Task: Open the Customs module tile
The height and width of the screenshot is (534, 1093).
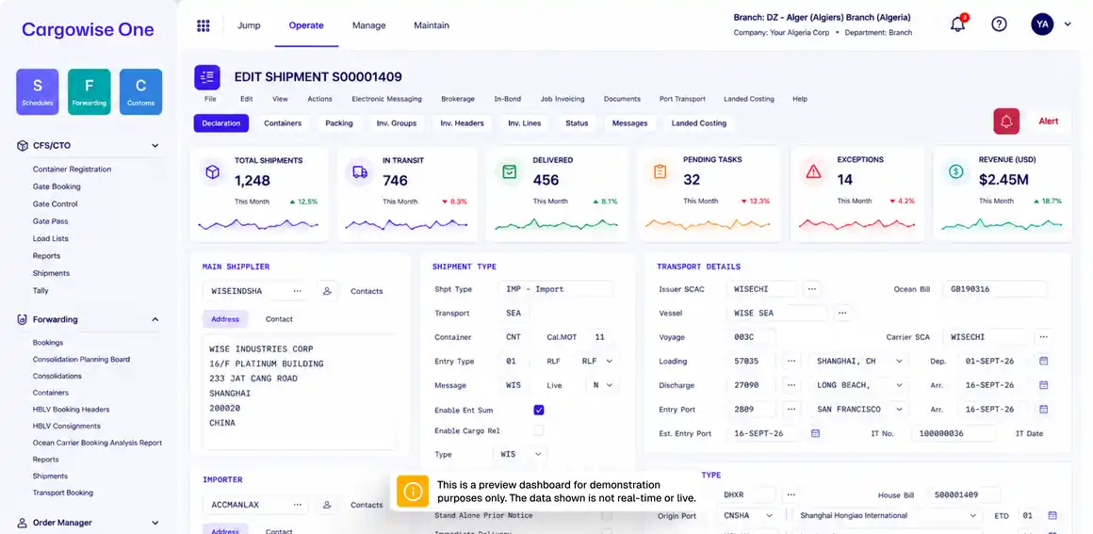Action: coord(140,92)
